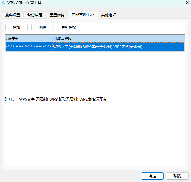Switch to the 兼容设置 tab
Screen dimensions: 191x182
tap(13, 15)
